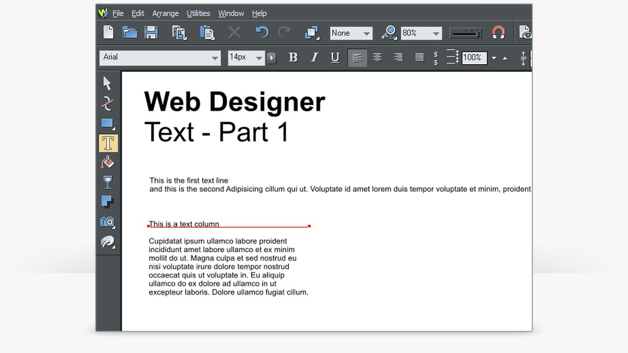
Task: Toggle Underline formatting
Action: 335,57
